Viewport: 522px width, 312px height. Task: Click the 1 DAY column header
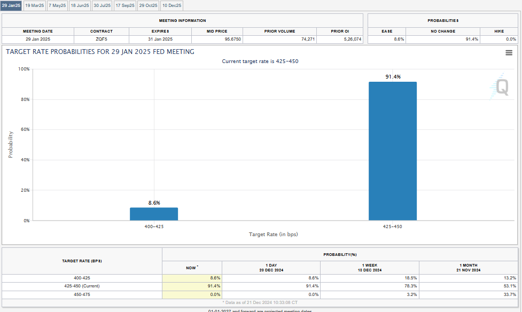tap(271, 268)
